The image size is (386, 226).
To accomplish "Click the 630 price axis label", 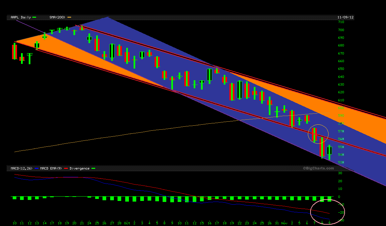I will (341, 85).
